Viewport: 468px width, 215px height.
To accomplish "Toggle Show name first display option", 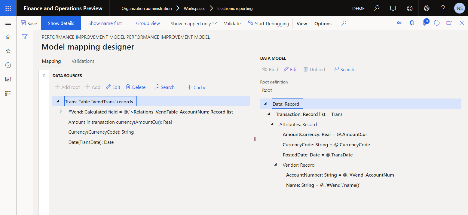I will coord(105,23).
